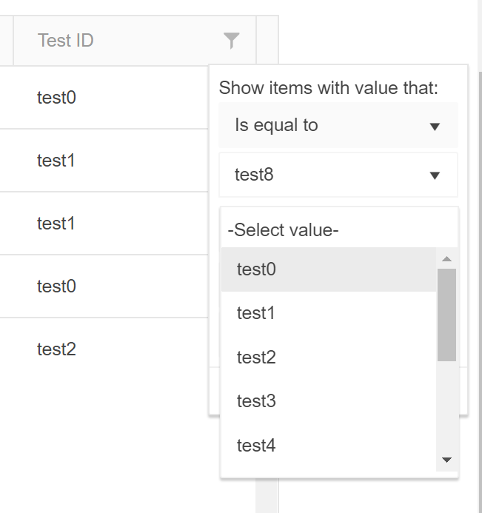The image size is (482, 513).
Task: Open the test8 value dropdown
Action: click(x=338, y=175)
